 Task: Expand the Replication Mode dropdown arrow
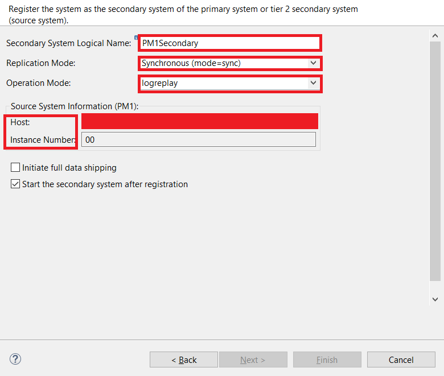(x=313, y=63)
